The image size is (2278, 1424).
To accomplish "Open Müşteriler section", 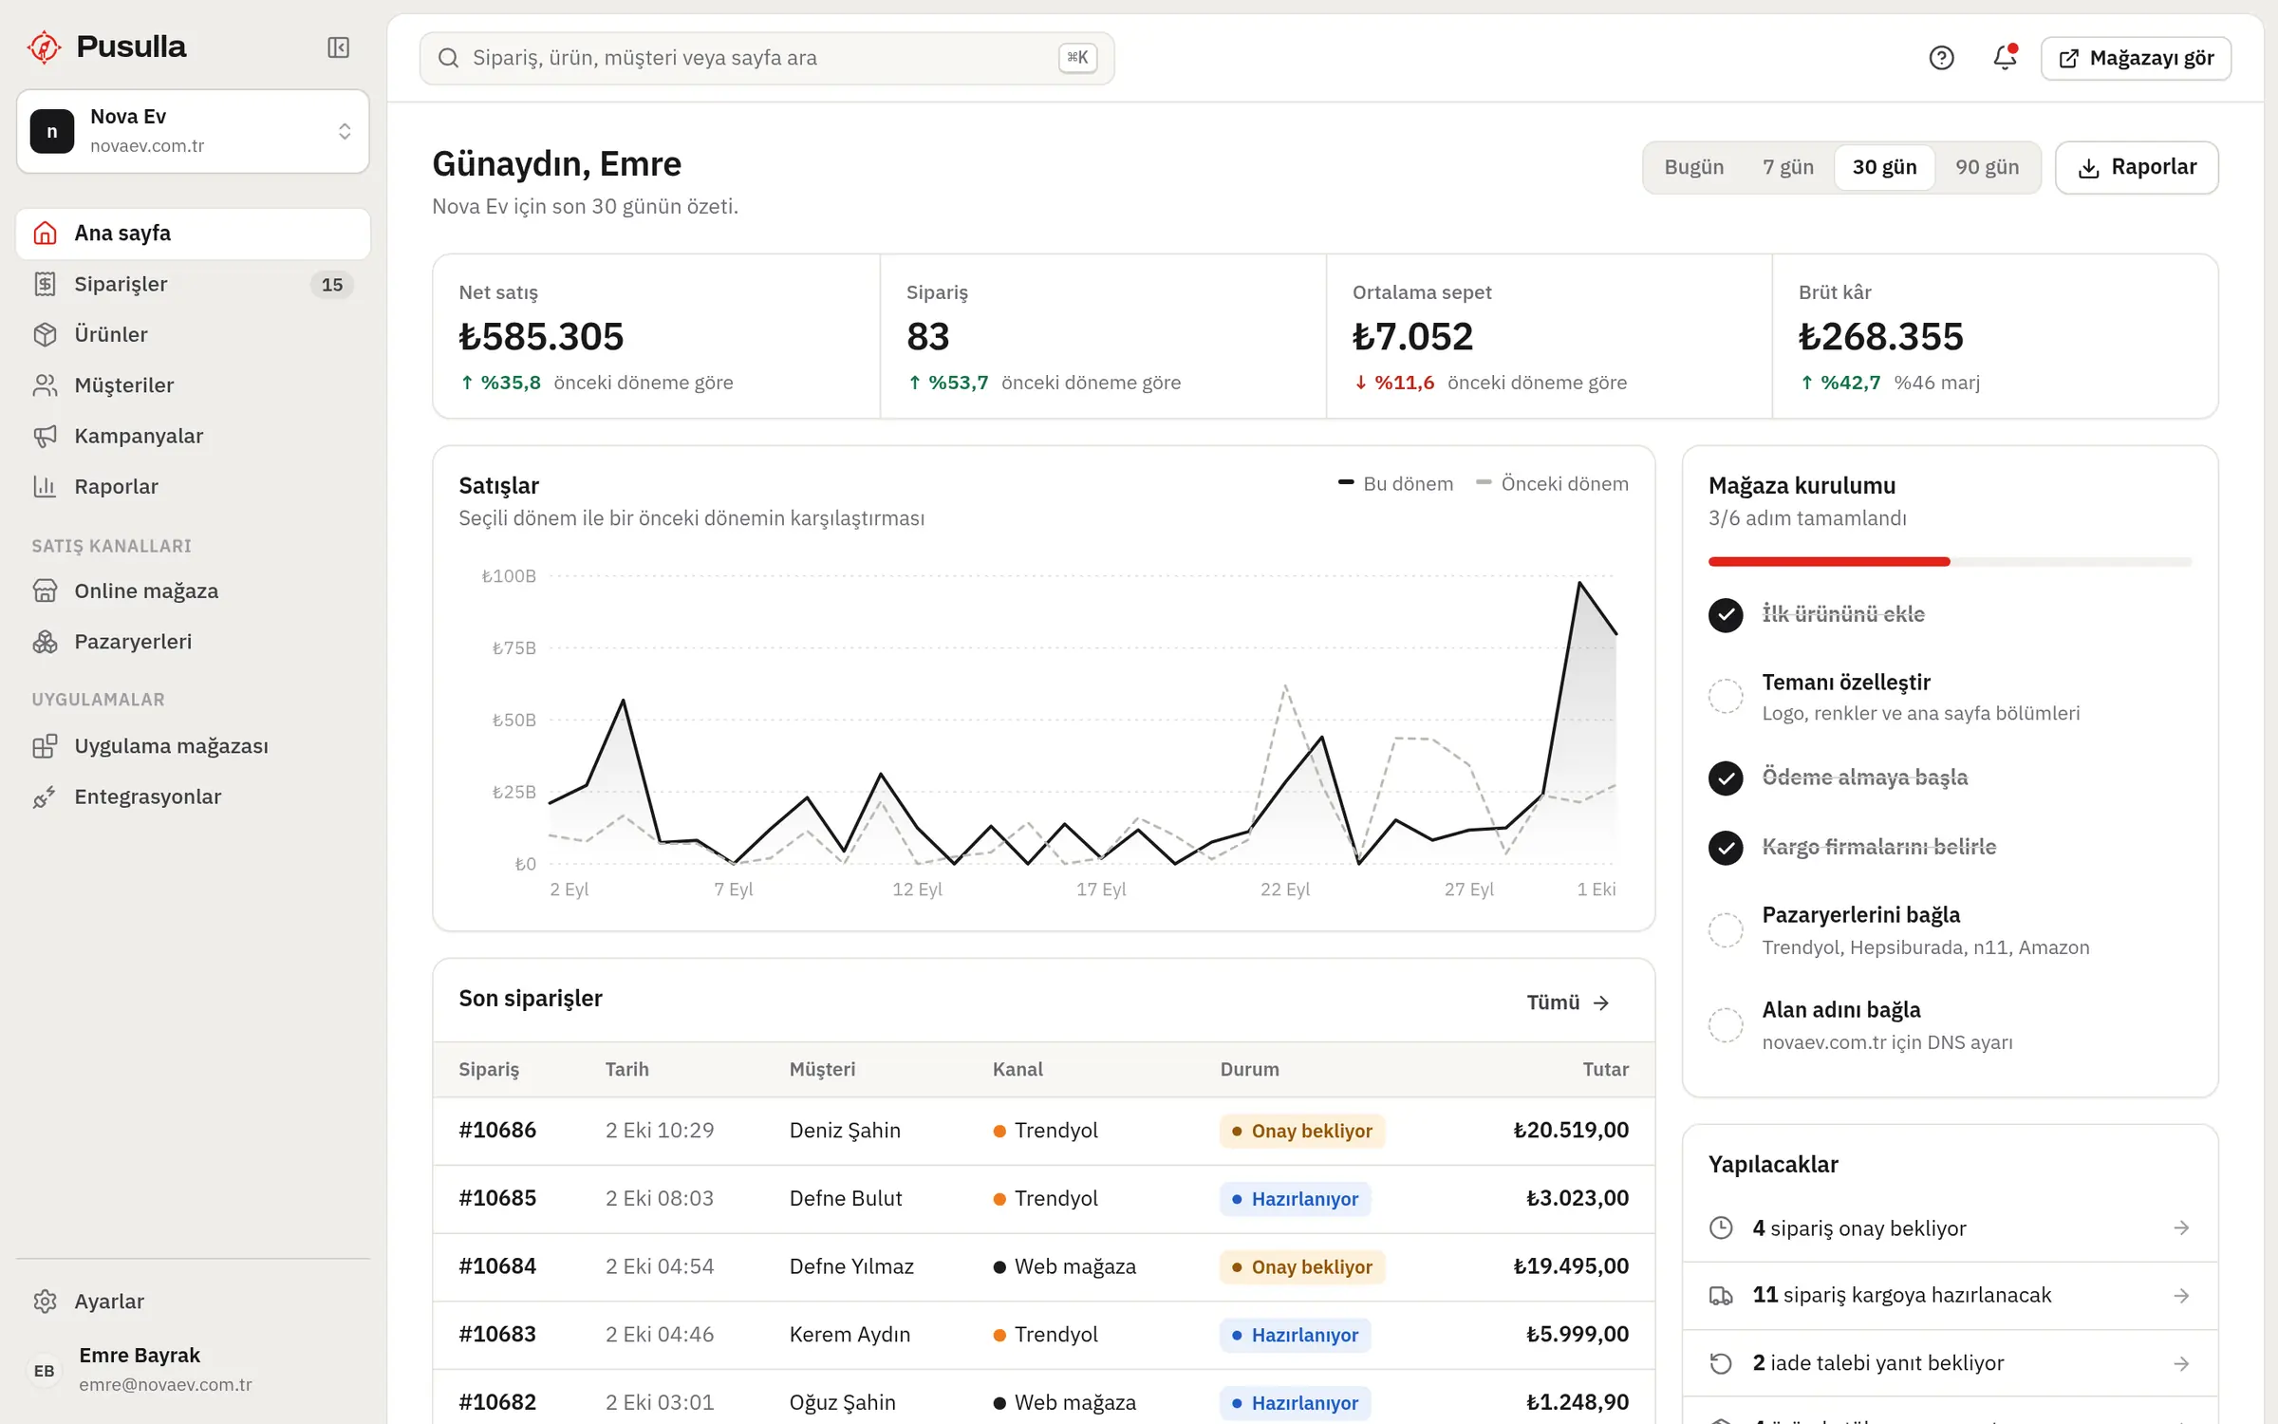I will (193, 384).
